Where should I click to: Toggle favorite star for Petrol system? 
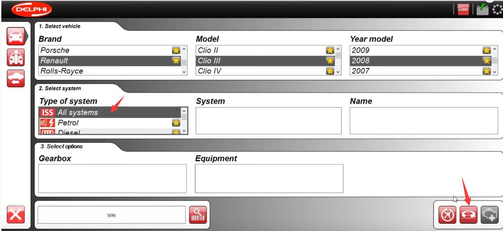pos(176,123)
